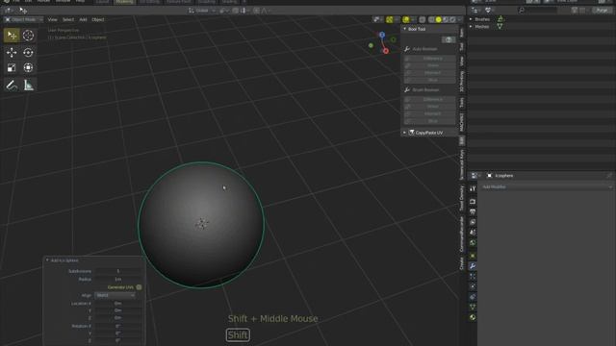
Task: Toggle the Generate UVs checkbox
Action: click(x=139, y=287)
